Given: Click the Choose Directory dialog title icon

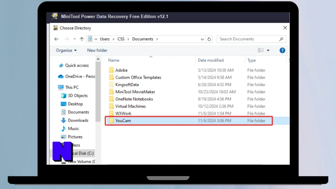Looking at the screenshot, I should pyautogui.click(x=55, y=28).
